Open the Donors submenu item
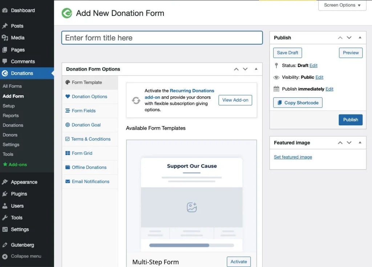The image size is (372, 267). coord(10,135)
